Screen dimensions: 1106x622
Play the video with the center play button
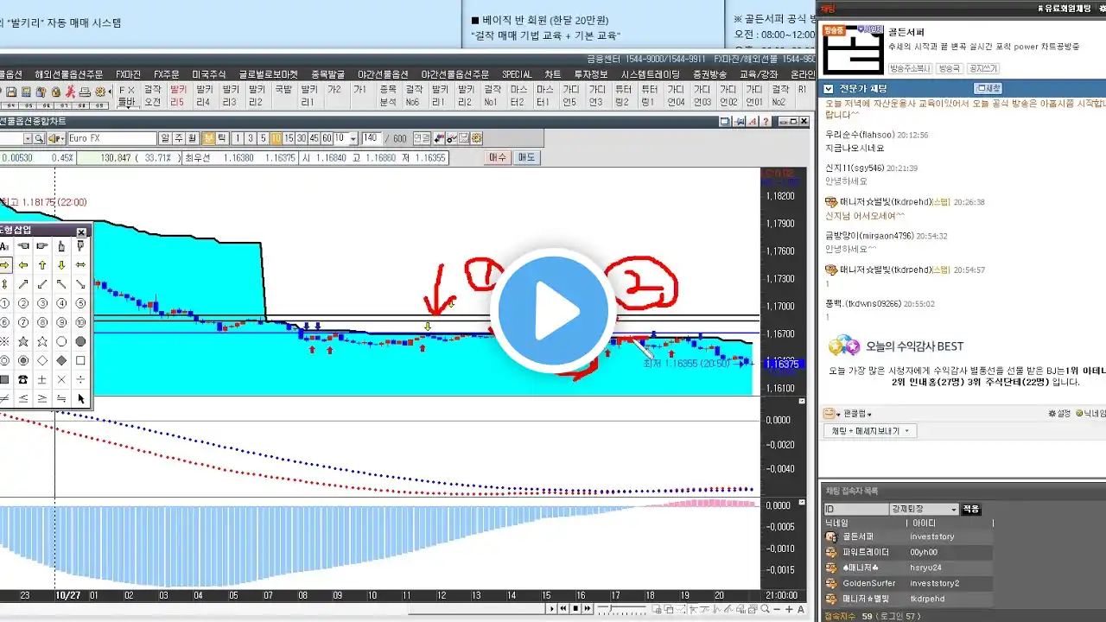[553, 310]
